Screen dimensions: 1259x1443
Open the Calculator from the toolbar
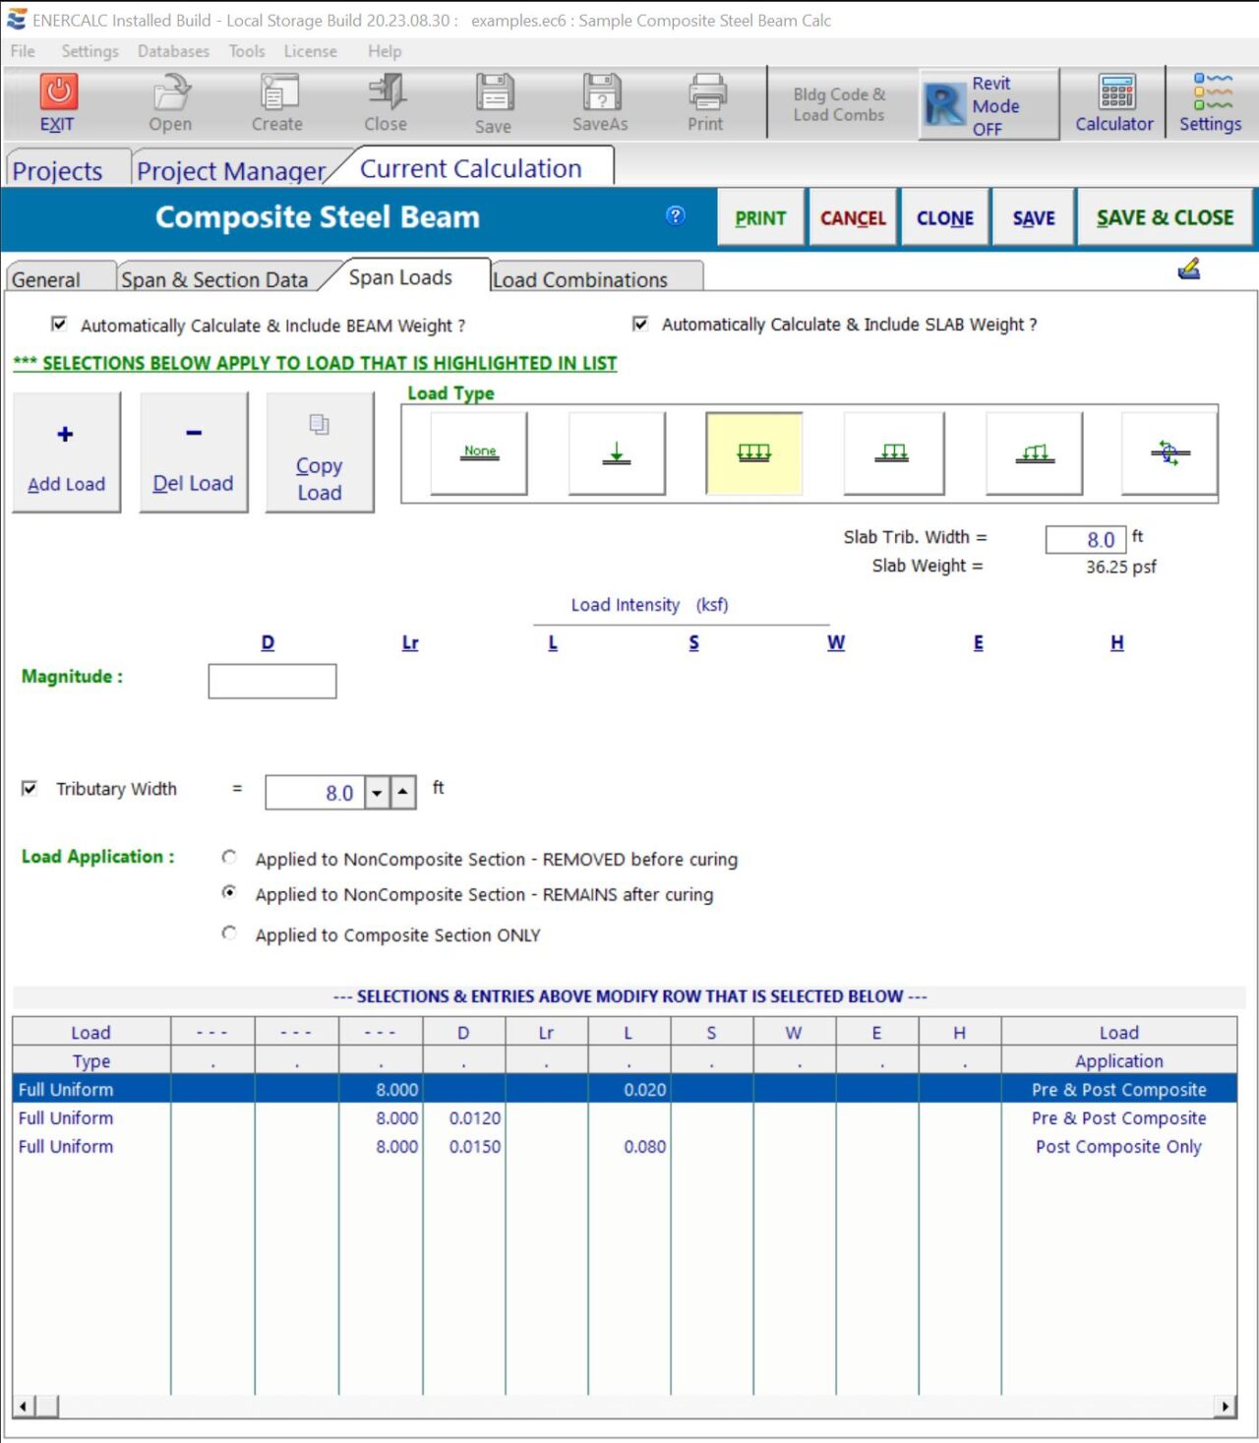click(x=1113, y=103)
